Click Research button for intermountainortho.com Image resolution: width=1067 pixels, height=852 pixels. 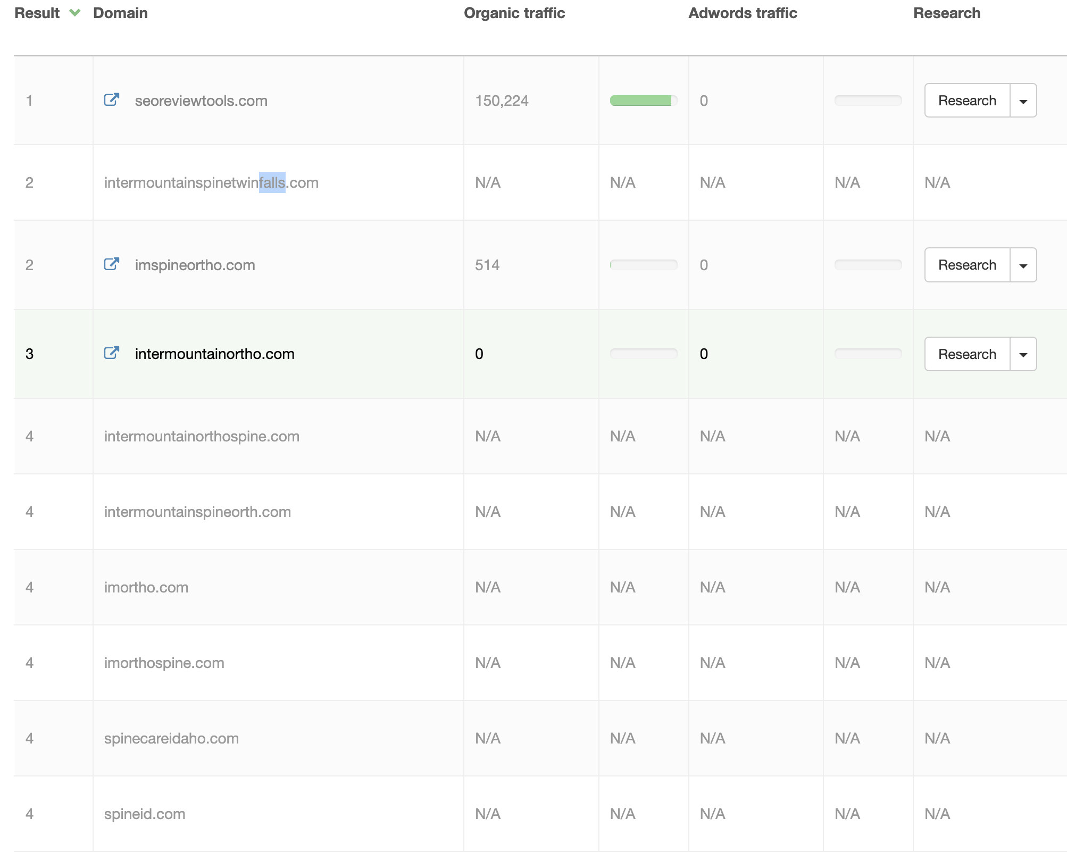[966, 354]
